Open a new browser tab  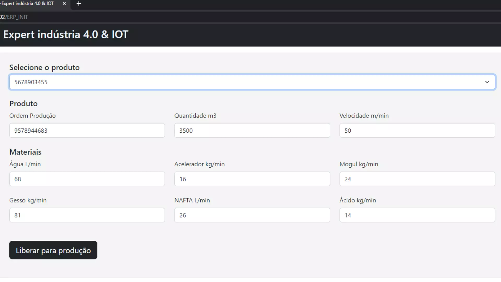click(x=79, y=3)
